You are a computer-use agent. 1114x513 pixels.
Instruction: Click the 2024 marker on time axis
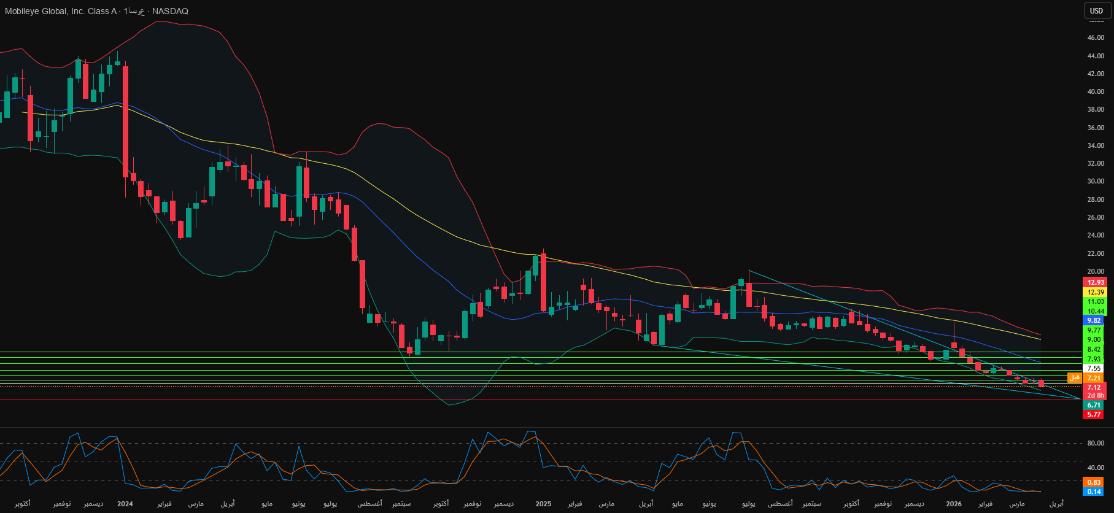click(125, 504)
